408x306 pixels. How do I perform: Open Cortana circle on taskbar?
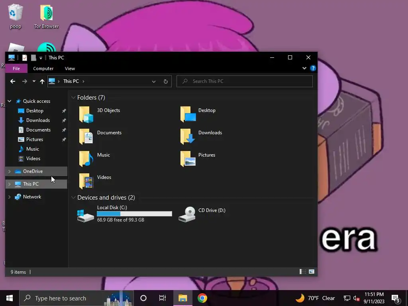pyautogui.click(x=143, y=298)
